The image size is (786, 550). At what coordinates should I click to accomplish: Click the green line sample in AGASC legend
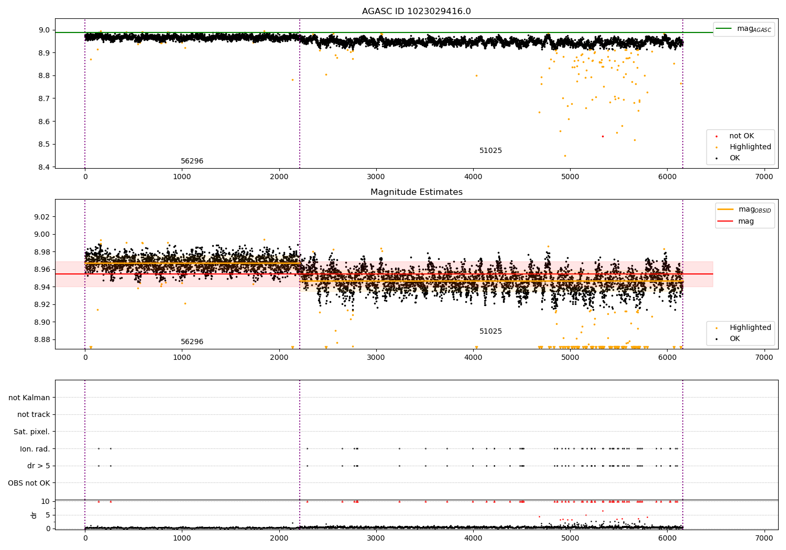[724, 29]
